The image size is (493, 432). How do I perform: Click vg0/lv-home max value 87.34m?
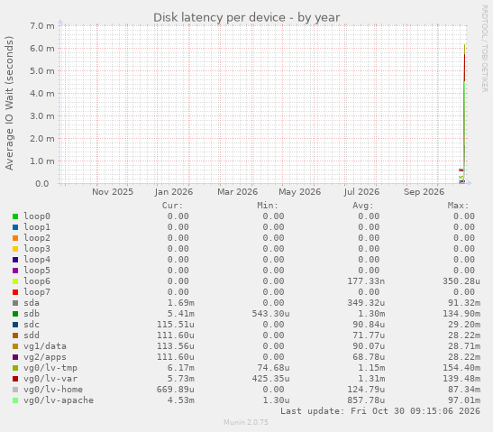[x=464, y=390]
